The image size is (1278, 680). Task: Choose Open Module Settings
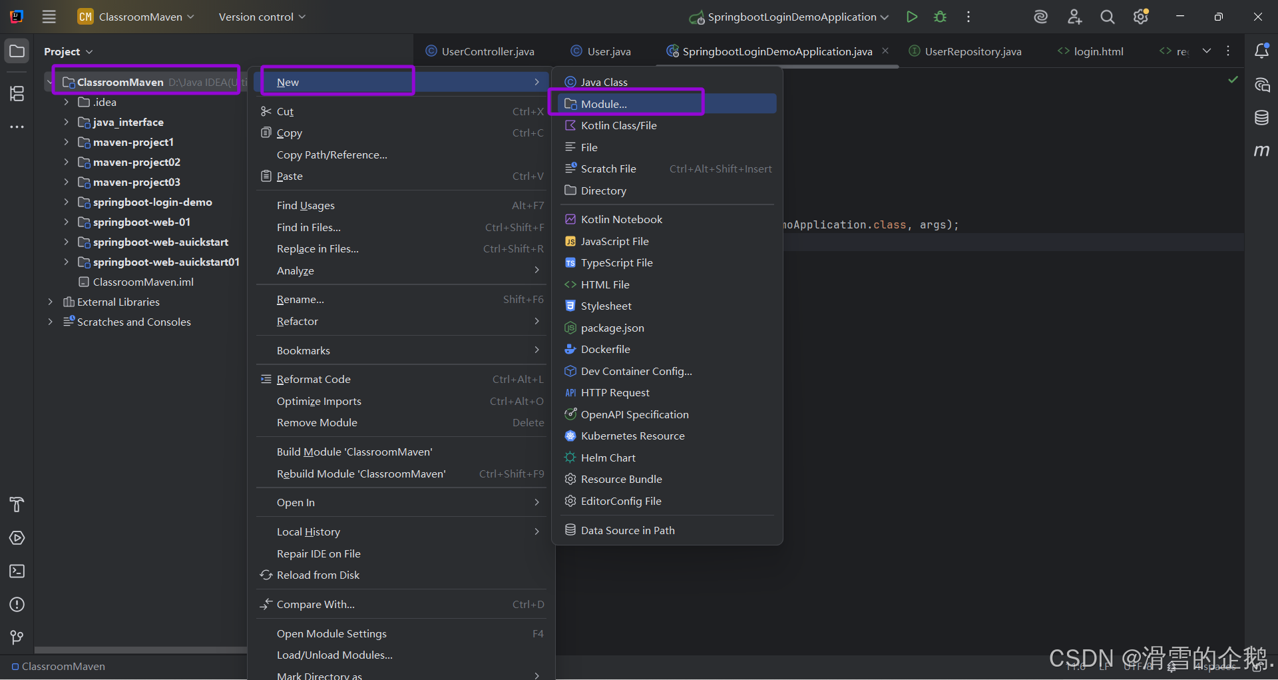[x=401, y=633]
